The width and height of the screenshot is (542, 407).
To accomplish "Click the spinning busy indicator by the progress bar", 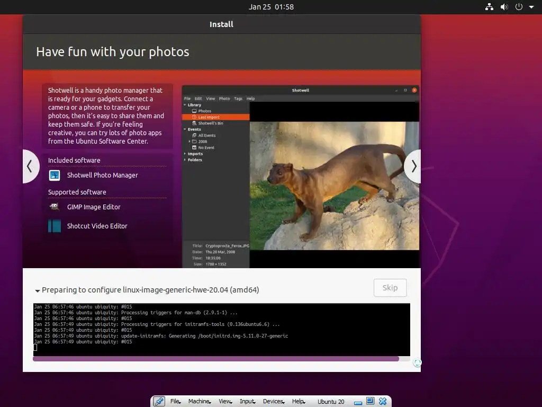I will pyautogui.click(x=417, y=362).
